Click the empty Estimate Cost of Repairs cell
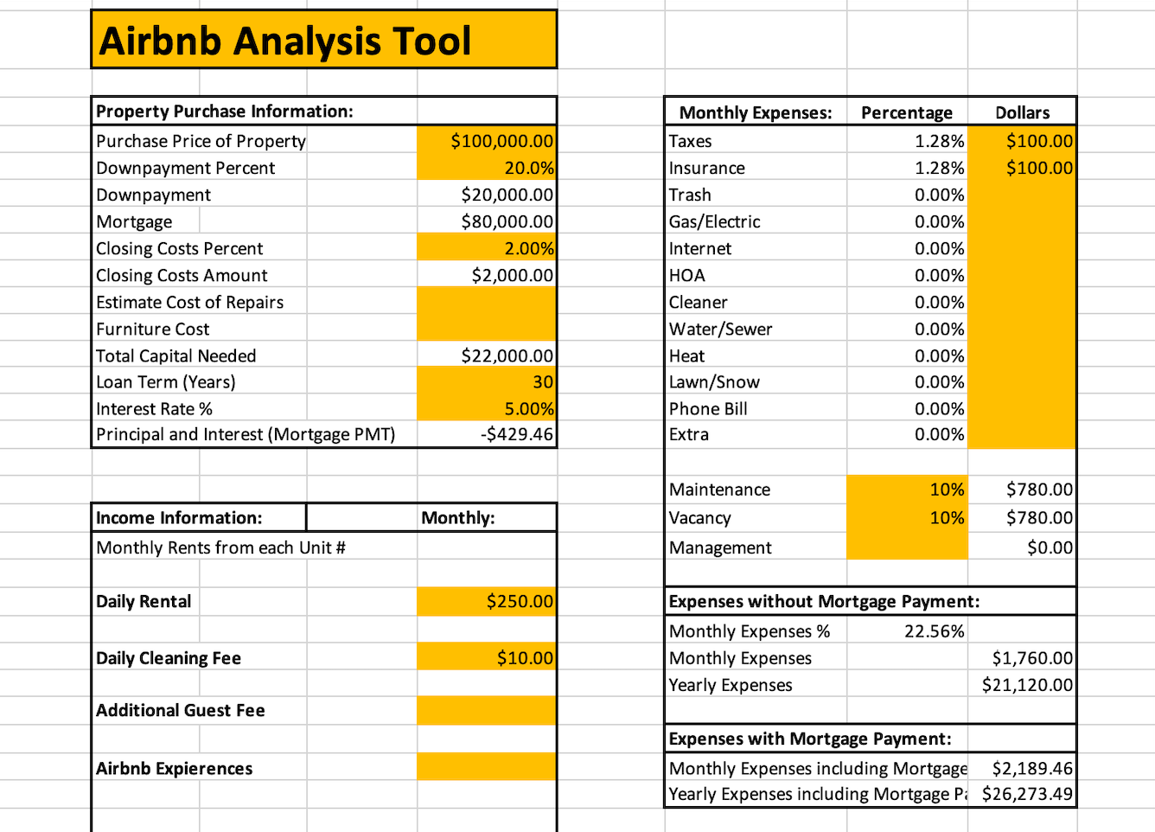Image resolution: width=1155 pixels, height=832 pixels. [x=487, y=302]
